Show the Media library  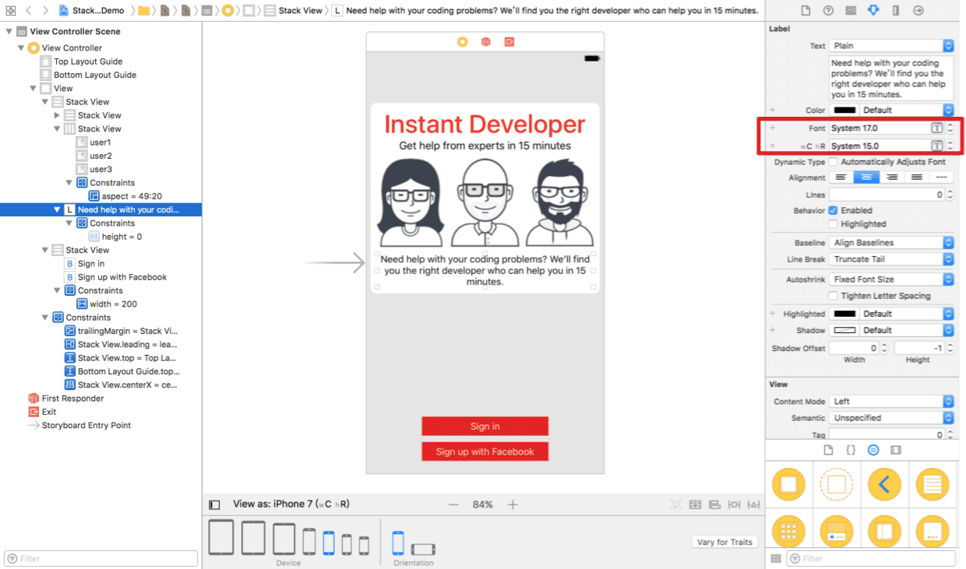896,450
